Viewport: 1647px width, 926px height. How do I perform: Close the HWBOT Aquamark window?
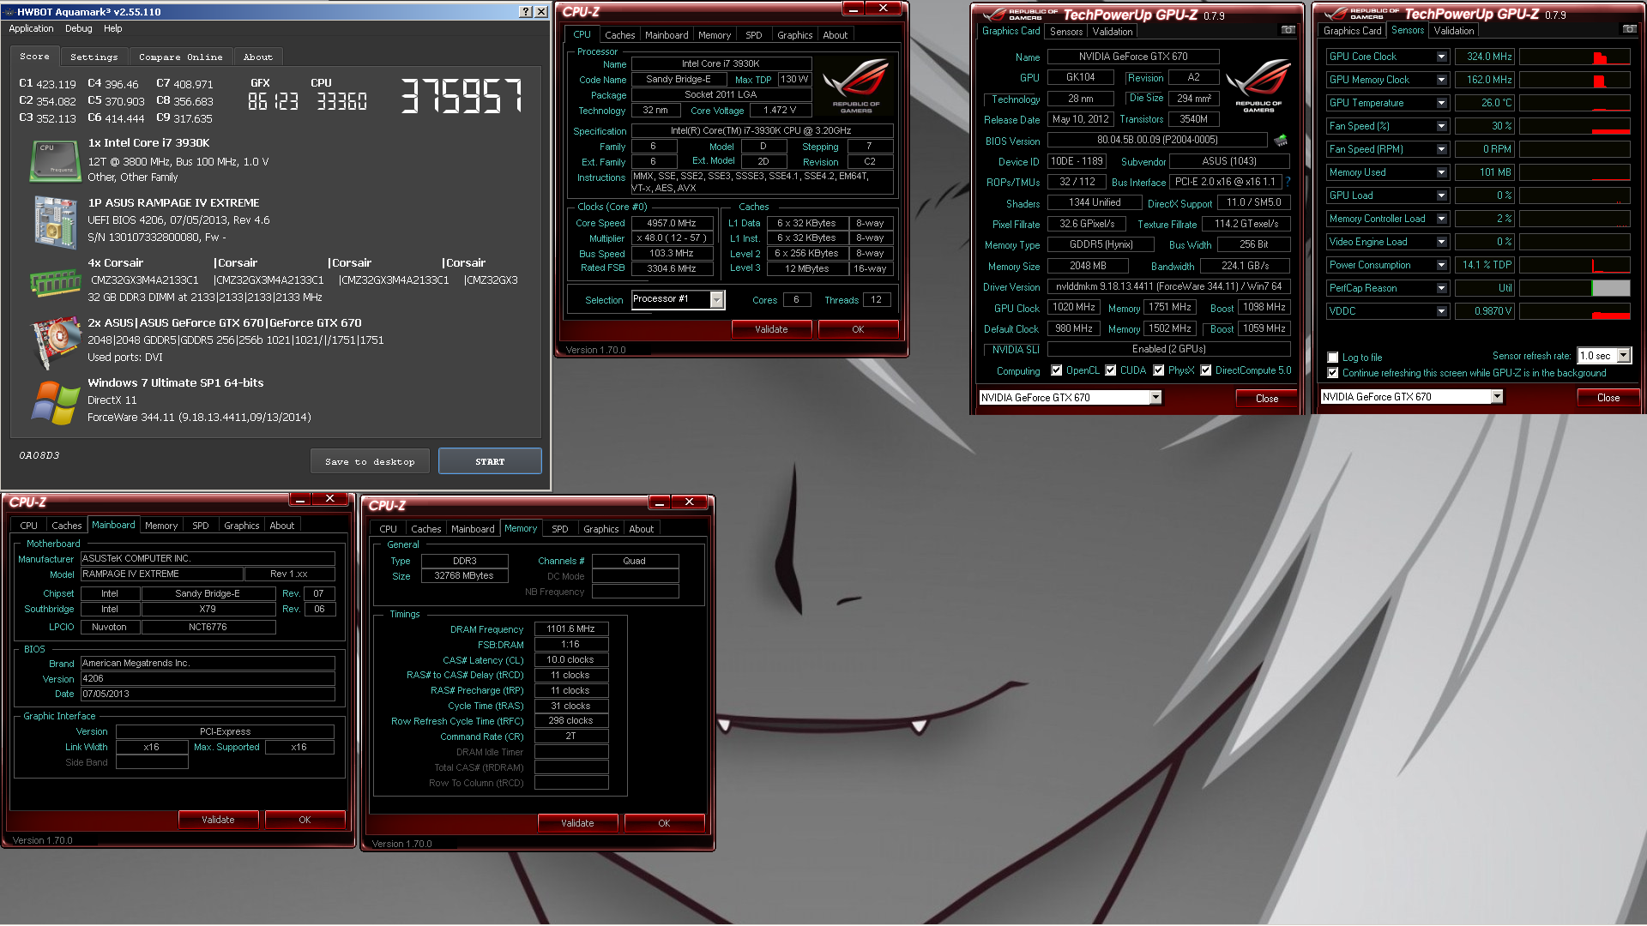[x=541, y=11]
